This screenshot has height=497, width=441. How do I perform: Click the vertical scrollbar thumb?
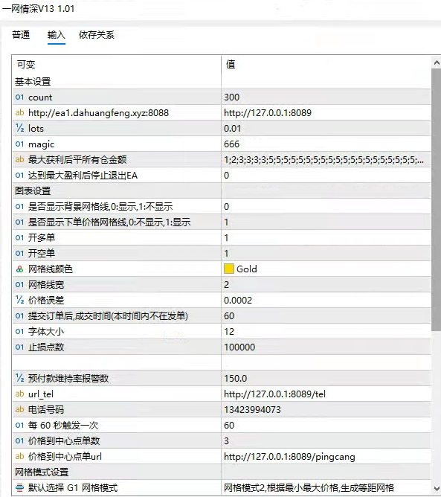(437, 199)
